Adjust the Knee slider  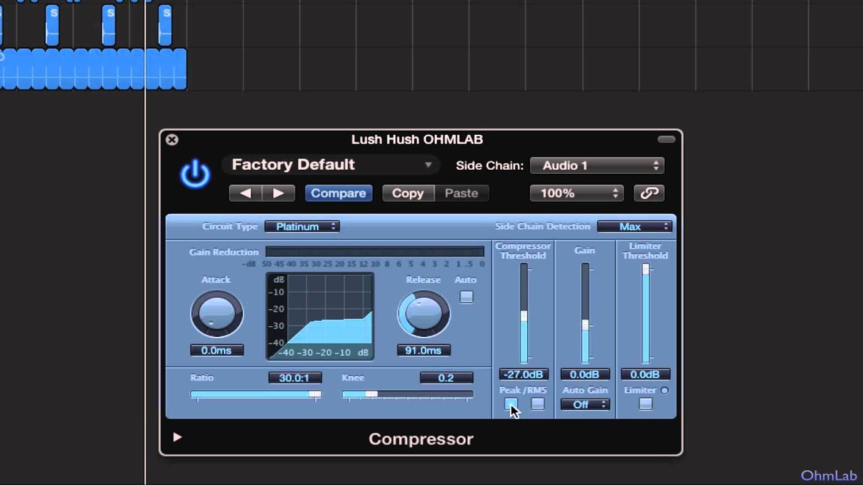point(407,395)
